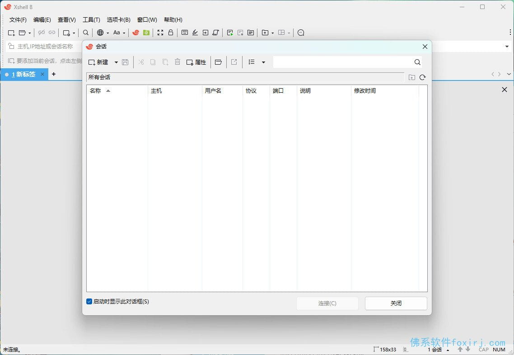Click the 属性 button in the Sessions dialog
This screenshot has height=355, width=514.
click(196, 62)
